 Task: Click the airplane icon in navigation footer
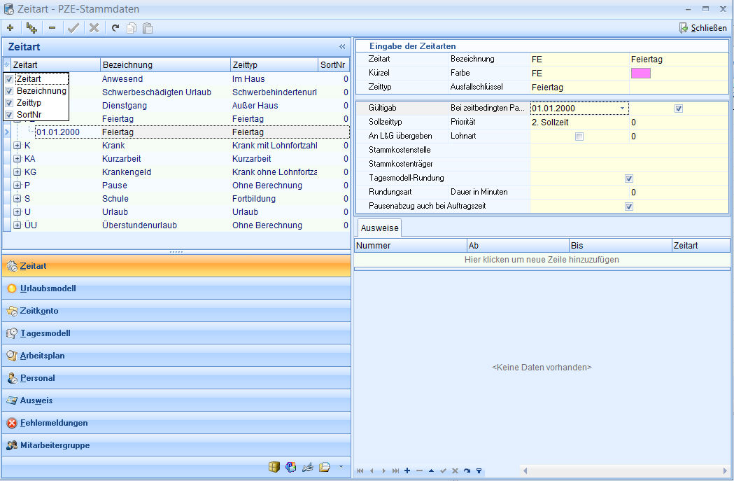(x=307, y=467)
